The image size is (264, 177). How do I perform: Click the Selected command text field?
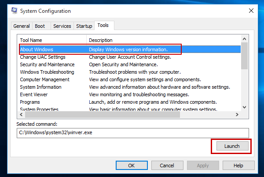133,133
